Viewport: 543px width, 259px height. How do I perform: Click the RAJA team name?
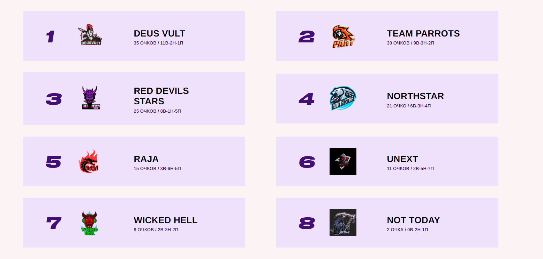[146, 159]
